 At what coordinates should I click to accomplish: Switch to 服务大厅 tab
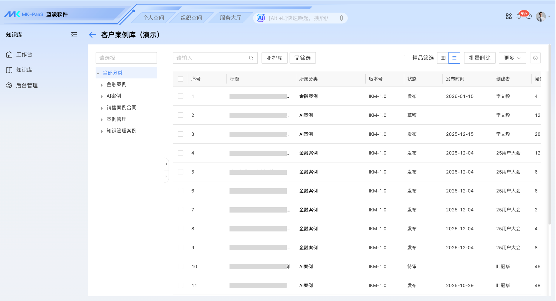coord(230,18)
